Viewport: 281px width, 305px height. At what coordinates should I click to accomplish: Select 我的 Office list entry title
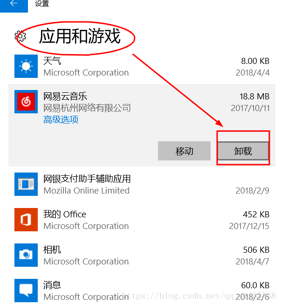click(64, 214)
